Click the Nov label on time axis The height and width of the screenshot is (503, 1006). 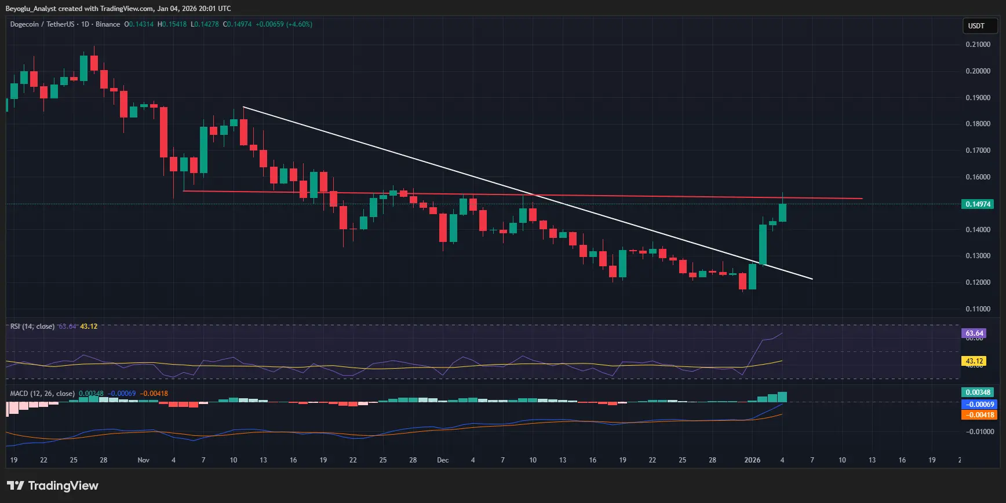[143, 460]
